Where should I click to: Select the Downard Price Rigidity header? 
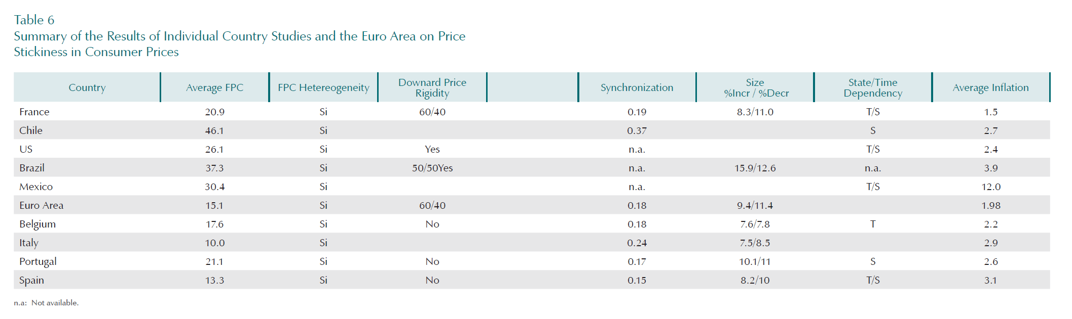[432, 87]
